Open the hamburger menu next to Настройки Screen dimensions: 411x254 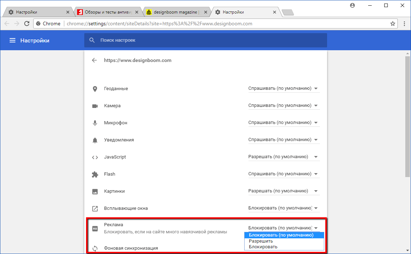[x=12, y=40]
